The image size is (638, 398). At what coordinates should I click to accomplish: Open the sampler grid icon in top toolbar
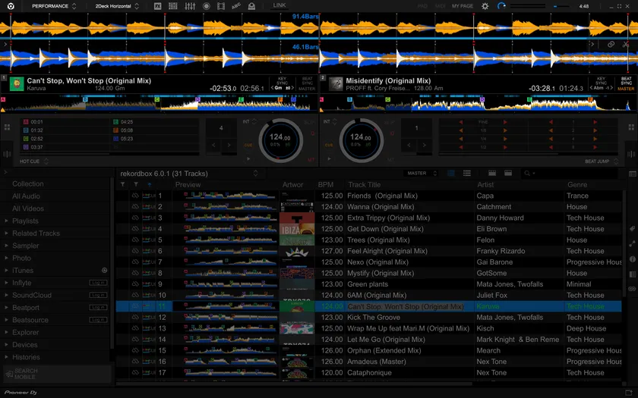173,6
